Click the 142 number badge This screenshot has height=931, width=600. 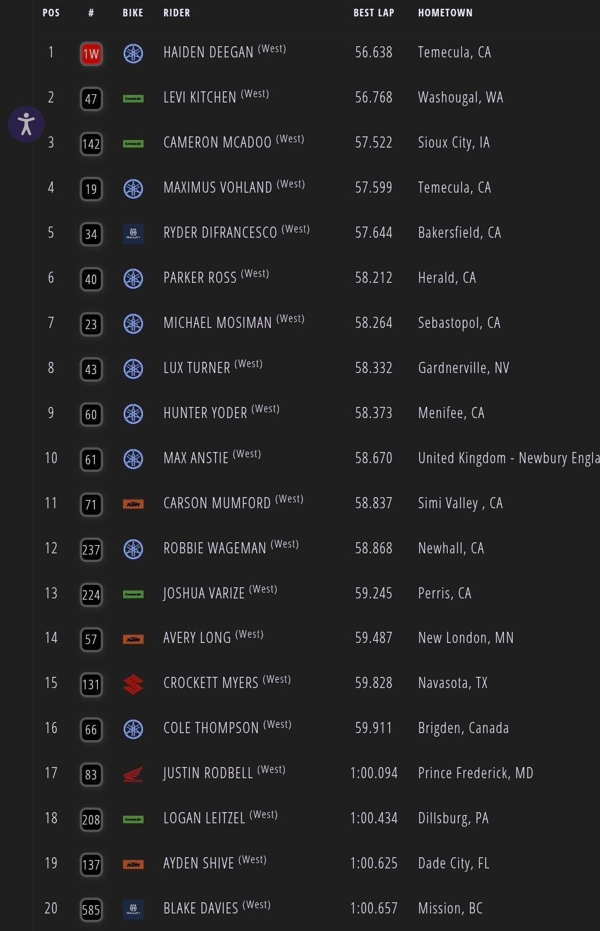click(x=91, y=144)
